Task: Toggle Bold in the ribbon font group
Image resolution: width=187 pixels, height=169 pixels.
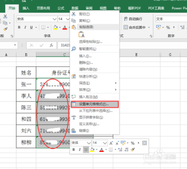Action: tap(19, 28)
